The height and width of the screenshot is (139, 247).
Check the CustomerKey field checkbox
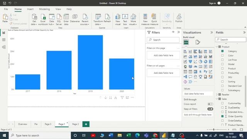tap(222, 103)
